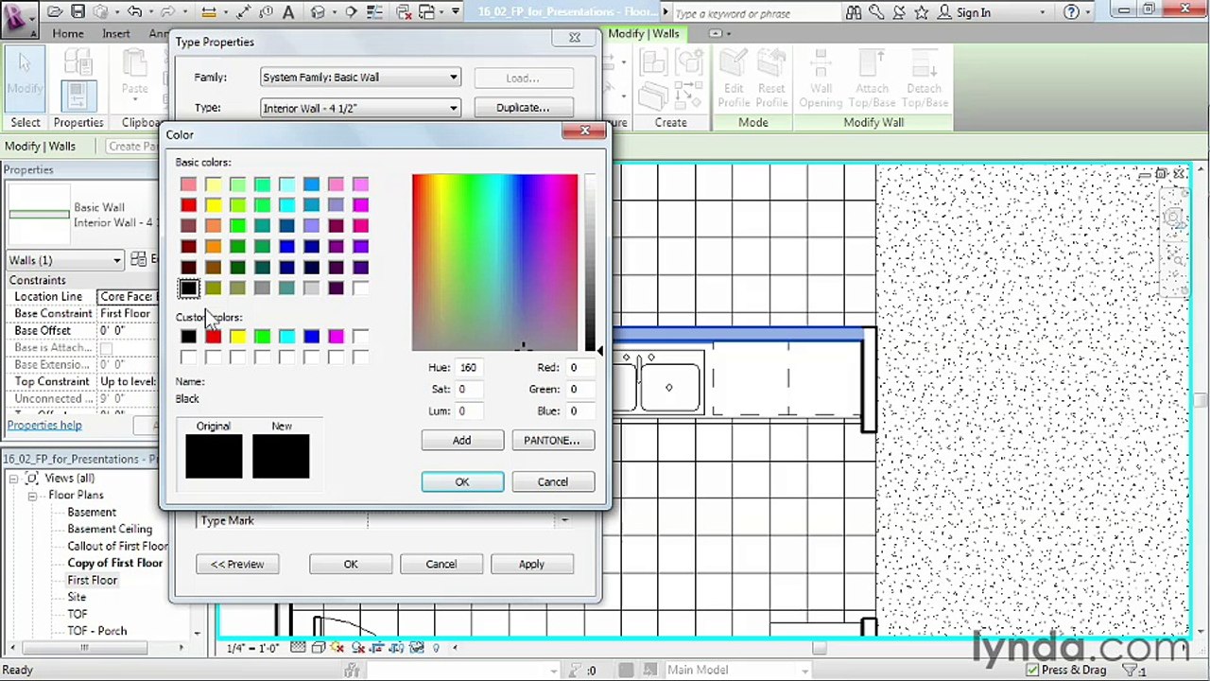Open the Default 3D View icon
This screenshot has width=1210, height=681.
318,12
